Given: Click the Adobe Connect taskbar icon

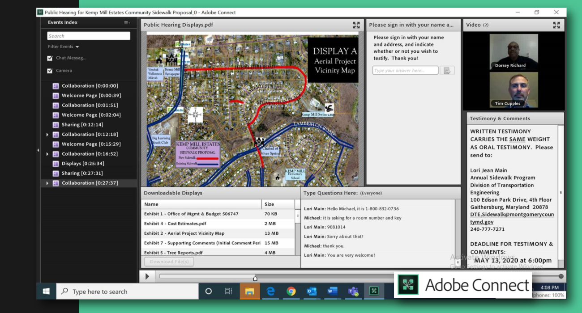Looking at the screenshot, I should 374,292.
